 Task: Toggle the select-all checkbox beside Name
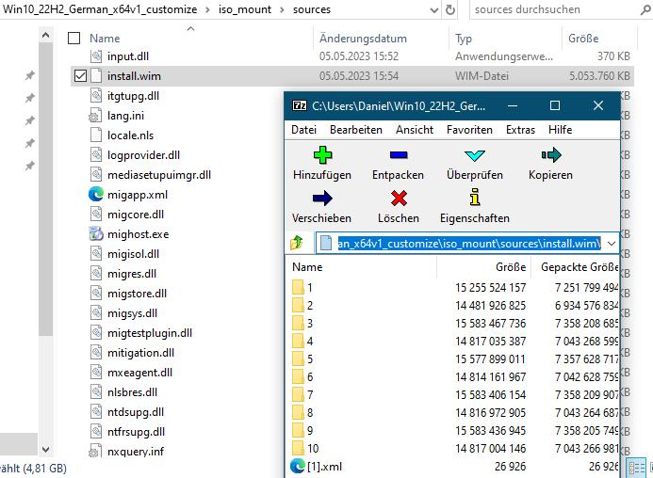pos(73,39)
